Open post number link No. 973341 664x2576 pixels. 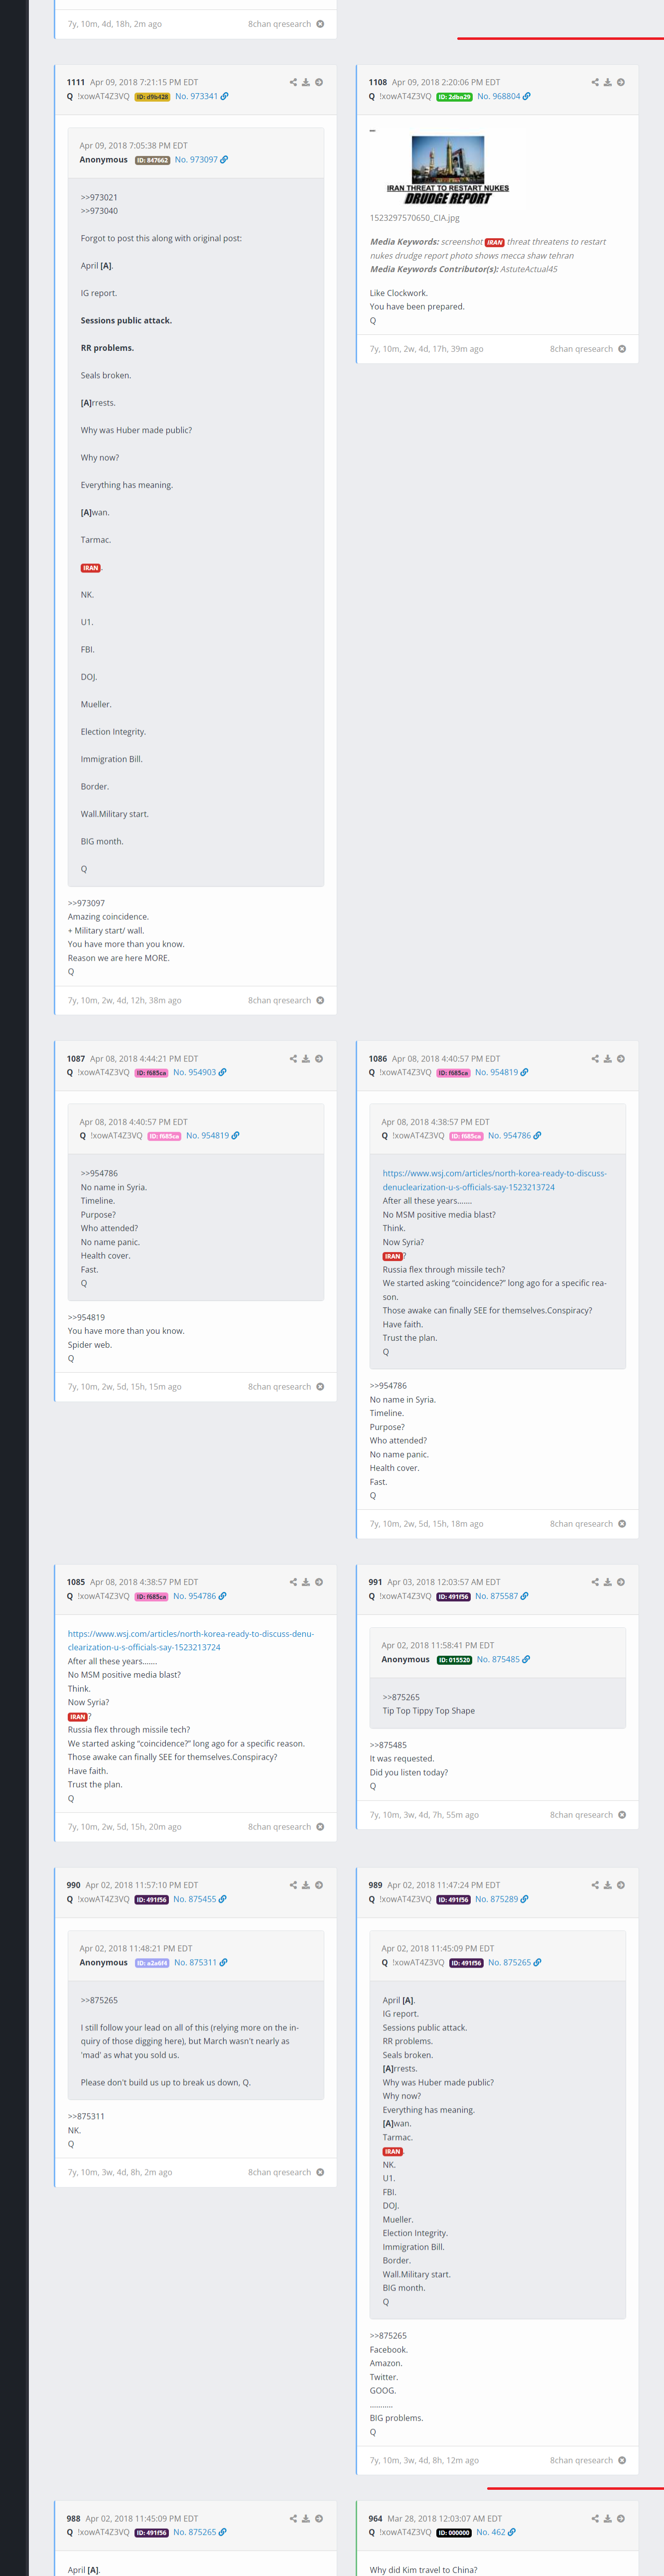[196, 97]
